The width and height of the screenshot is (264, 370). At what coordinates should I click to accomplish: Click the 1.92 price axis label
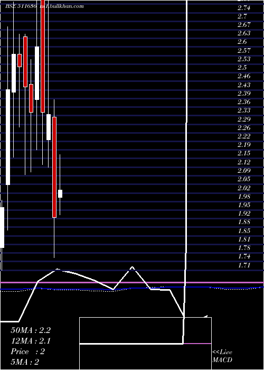(244, 214)
